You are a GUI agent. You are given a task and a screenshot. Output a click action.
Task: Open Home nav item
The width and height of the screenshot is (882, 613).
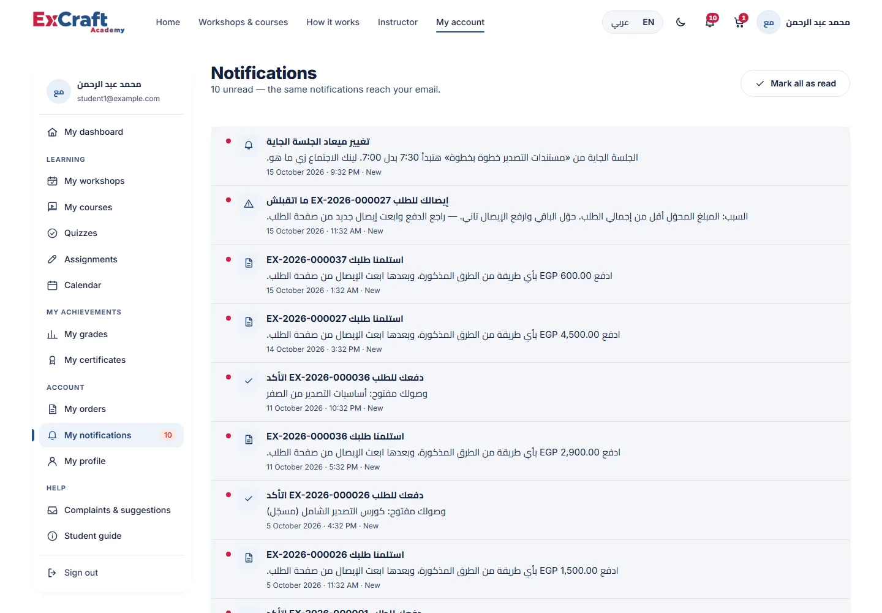click(x=168, y=22)
